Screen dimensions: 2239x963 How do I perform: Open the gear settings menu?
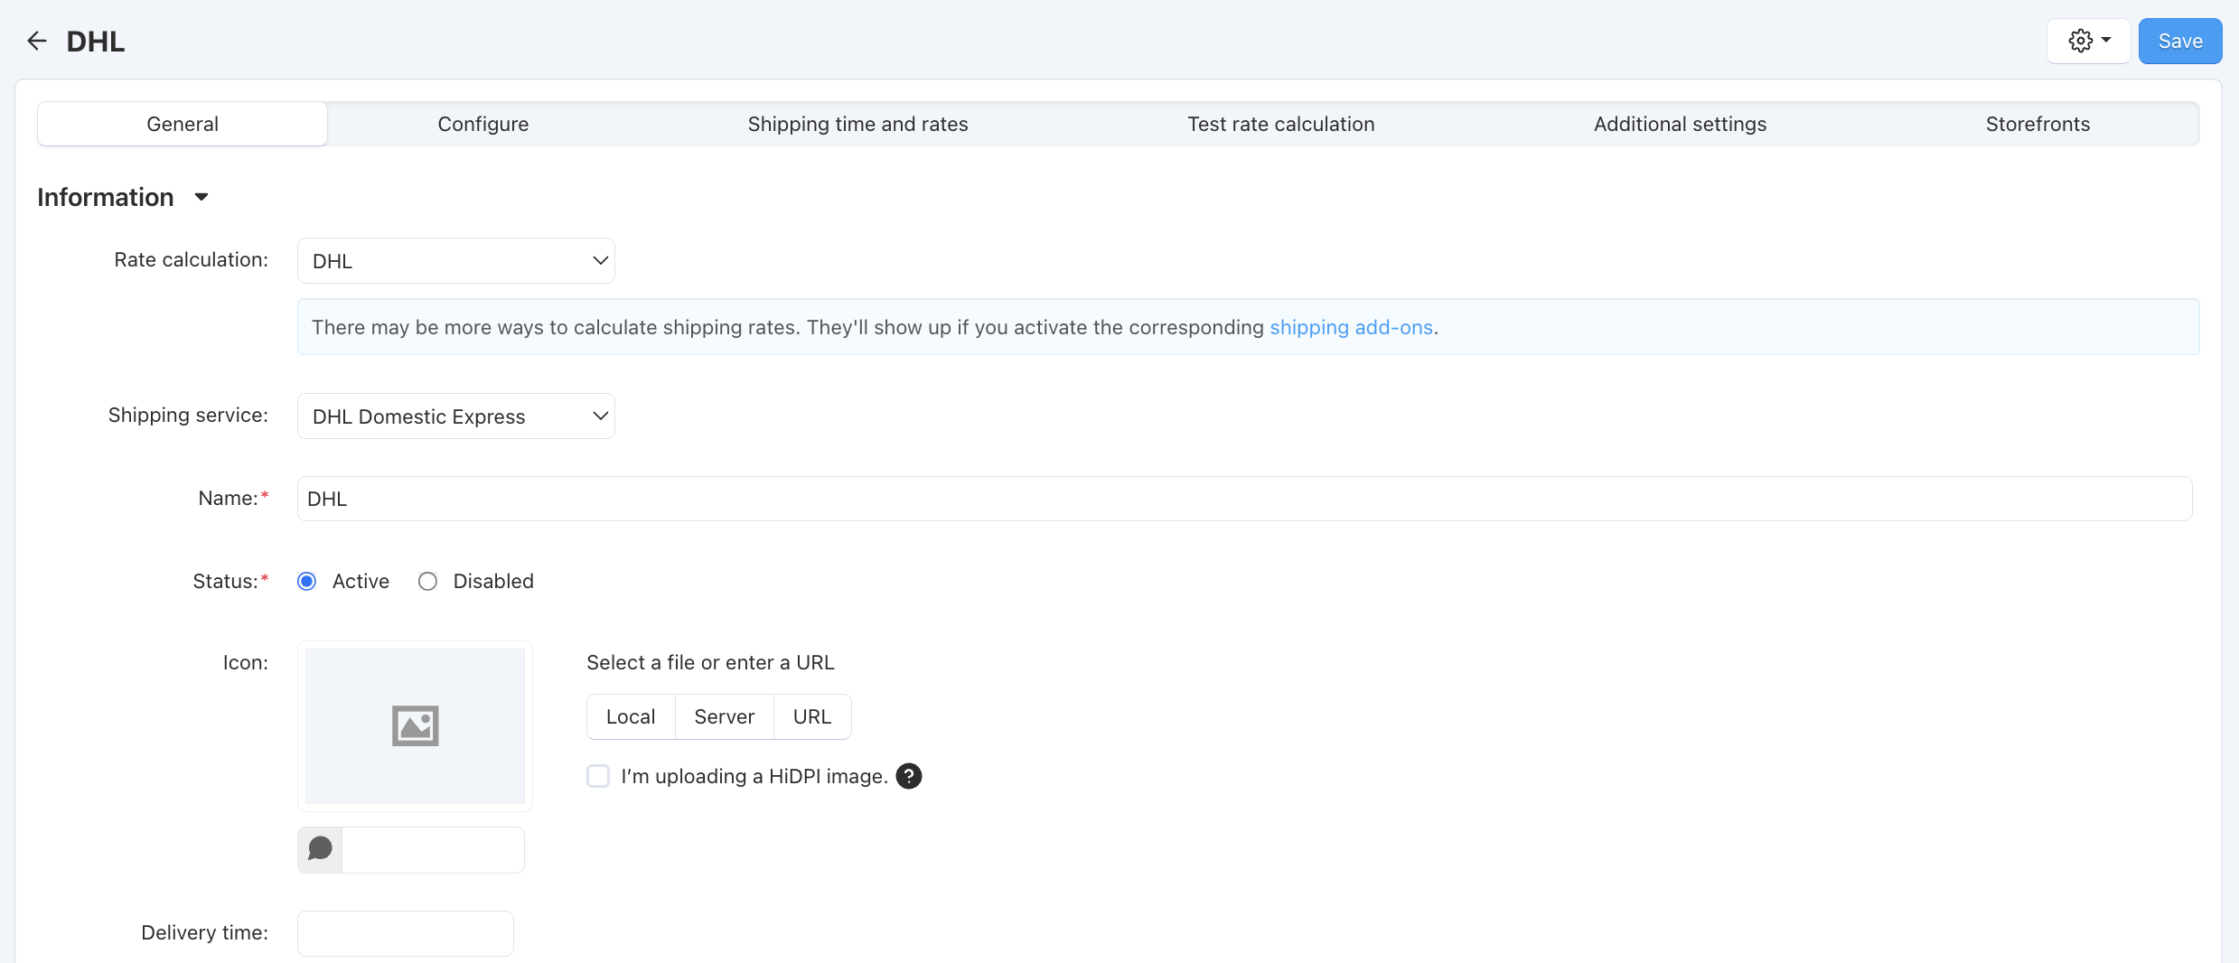coord(2089,41)
